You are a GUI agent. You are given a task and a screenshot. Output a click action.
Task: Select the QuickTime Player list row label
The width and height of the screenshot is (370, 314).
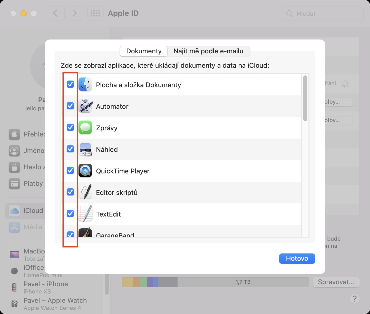pyautogui.click(x=123, y=171)
